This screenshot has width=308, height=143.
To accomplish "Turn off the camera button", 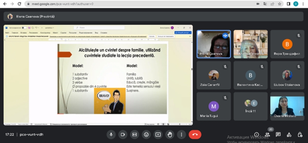I will [x=123, y=134].
